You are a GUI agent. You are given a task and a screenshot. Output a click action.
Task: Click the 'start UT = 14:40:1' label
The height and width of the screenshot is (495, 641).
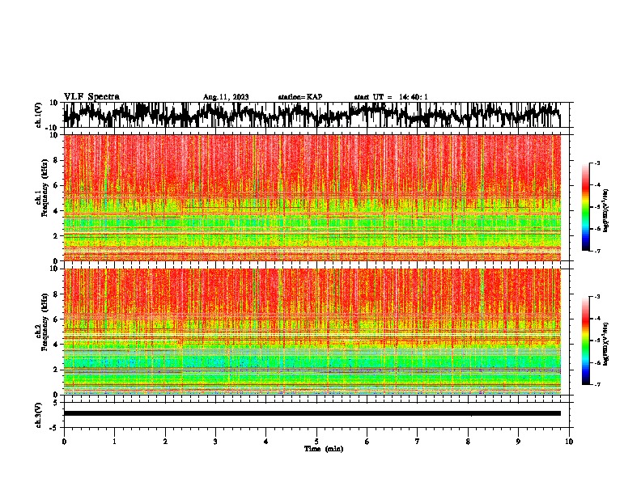(391, 97)
